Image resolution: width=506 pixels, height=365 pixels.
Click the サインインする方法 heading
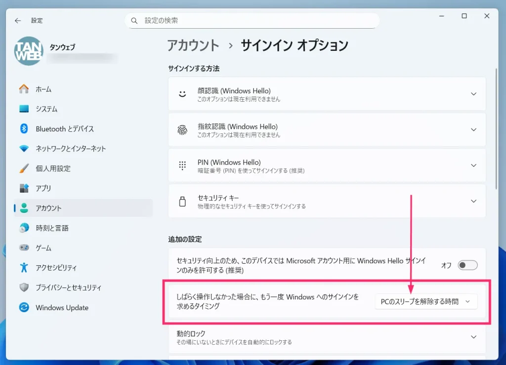(194, 68)
